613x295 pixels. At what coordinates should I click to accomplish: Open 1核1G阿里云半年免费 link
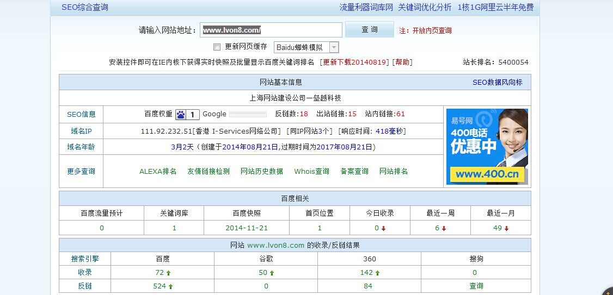(x=496, y=8)
